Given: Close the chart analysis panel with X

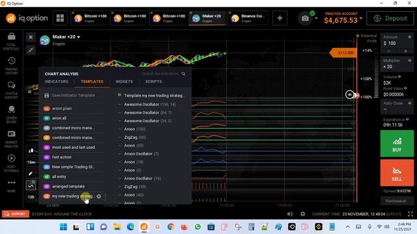Looking at the screenshot, I should tap(31, 37).
